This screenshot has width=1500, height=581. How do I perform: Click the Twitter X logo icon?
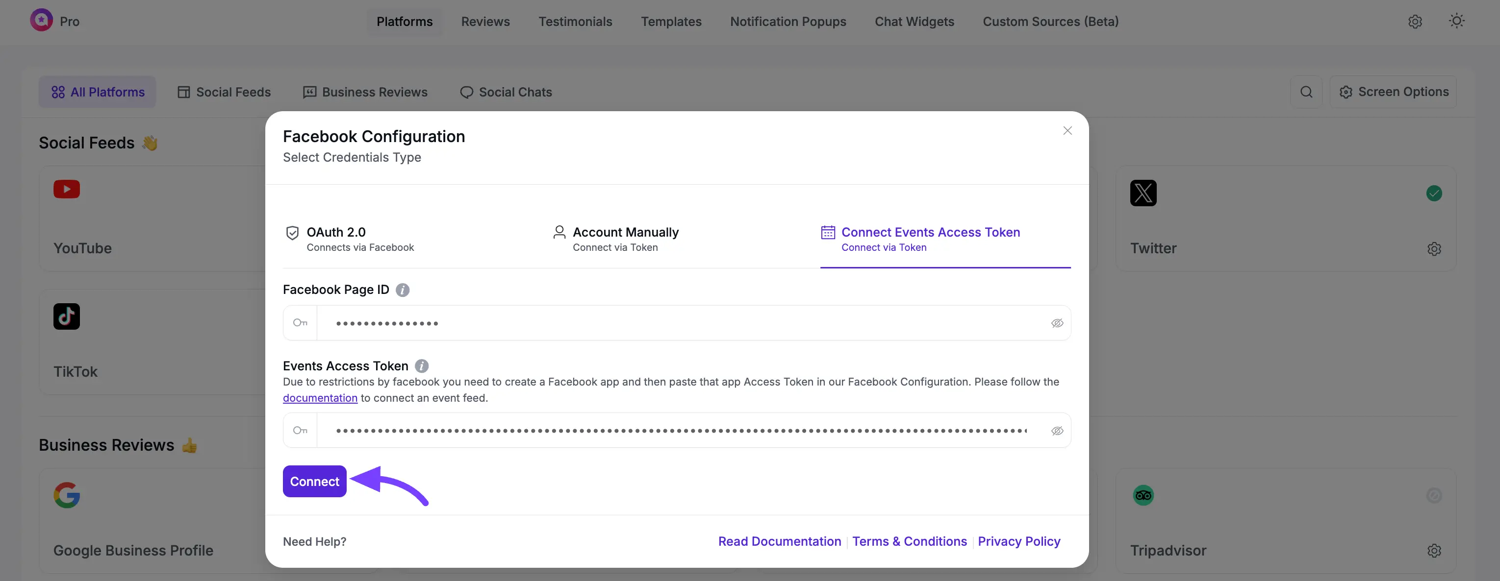click(1143, 193)
